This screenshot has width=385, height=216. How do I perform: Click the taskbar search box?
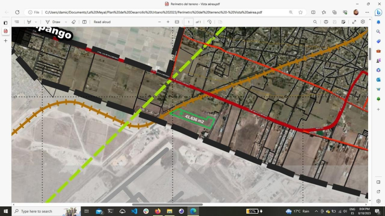click(46, 211)
